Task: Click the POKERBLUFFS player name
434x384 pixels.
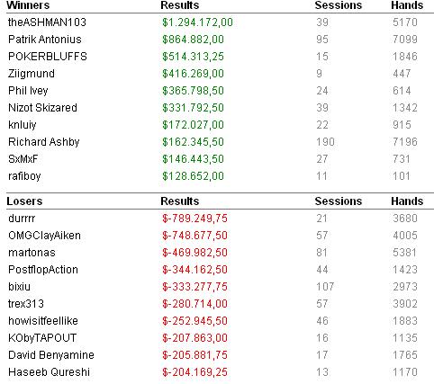Action: [x=48, y=57]
